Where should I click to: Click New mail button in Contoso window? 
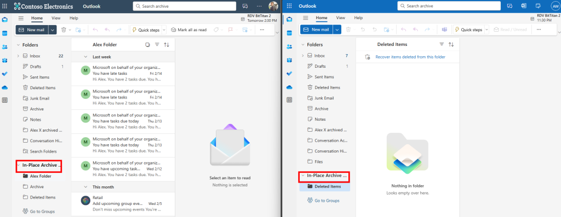[x=32, y=30]
